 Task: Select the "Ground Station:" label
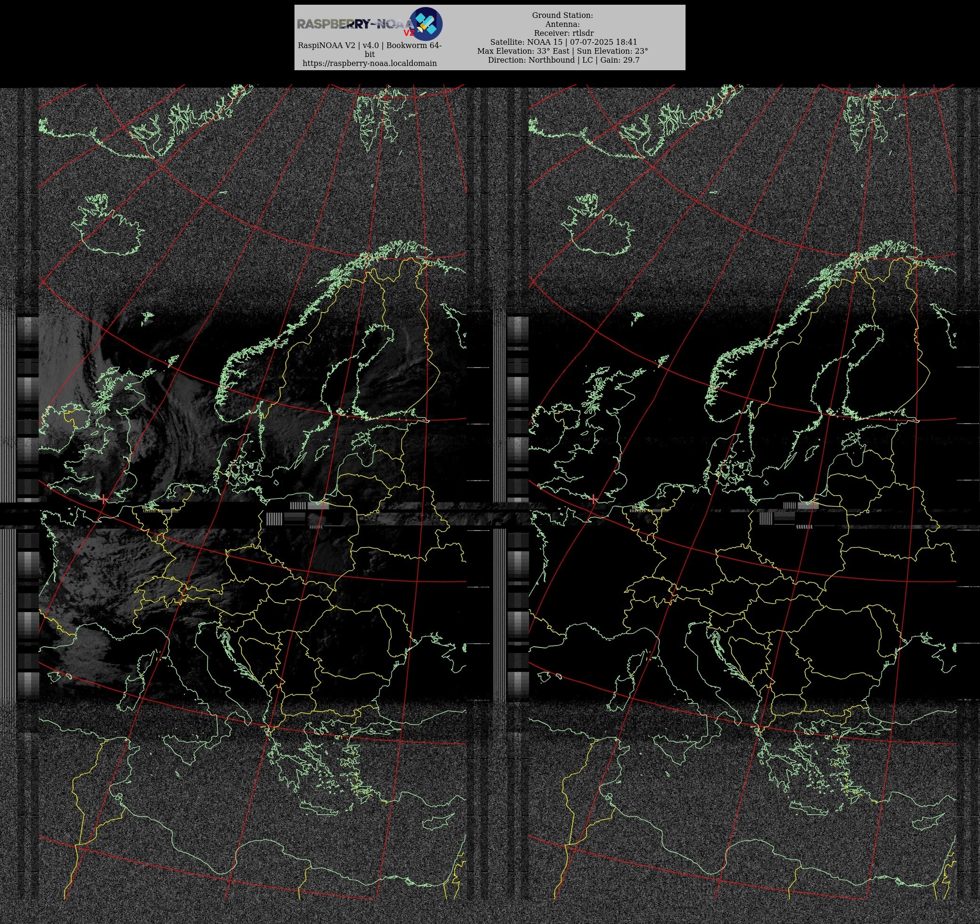tap(563, 15)
